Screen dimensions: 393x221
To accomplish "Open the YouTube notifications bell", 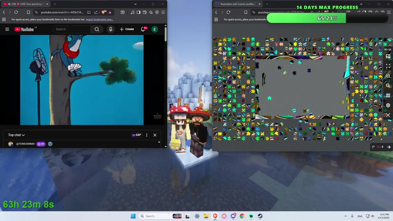I will (143, 29).
